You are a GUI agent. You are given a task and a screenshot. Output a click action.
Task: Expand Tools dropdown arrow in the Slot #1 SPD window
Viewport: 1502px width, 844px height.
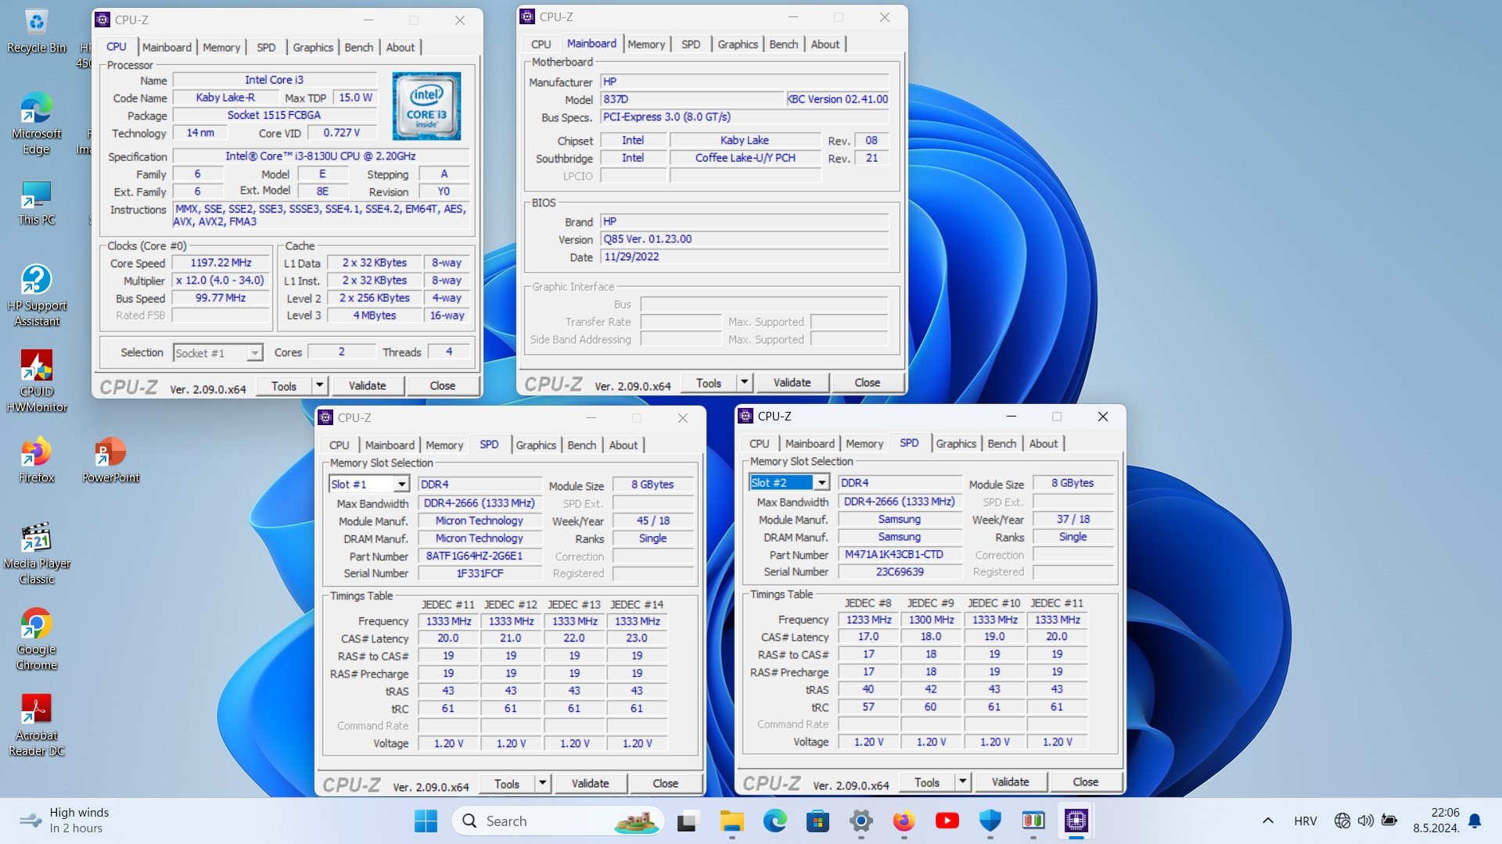tap(542, 783)
